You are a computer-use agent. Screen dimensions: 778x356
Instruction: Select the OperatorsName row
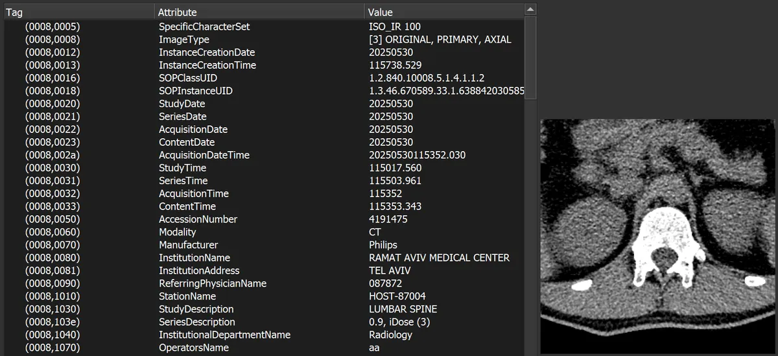(x=264, y=348)
